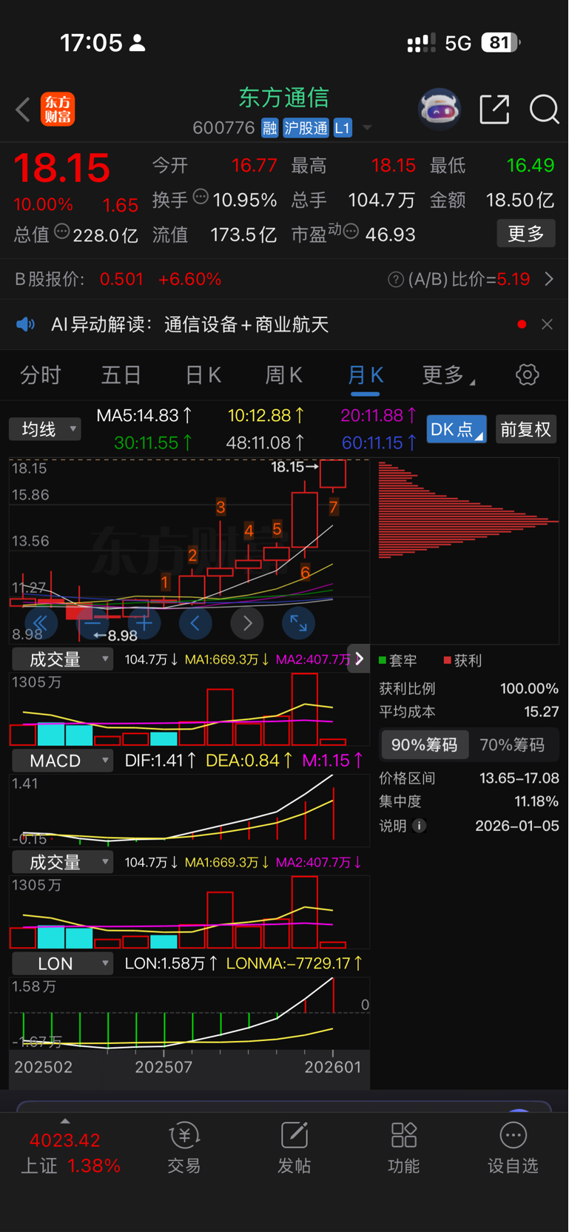Viewport: 569px width, 1232px height.
Task: Jump to earliest with double-left arrow
Action: 41,623
